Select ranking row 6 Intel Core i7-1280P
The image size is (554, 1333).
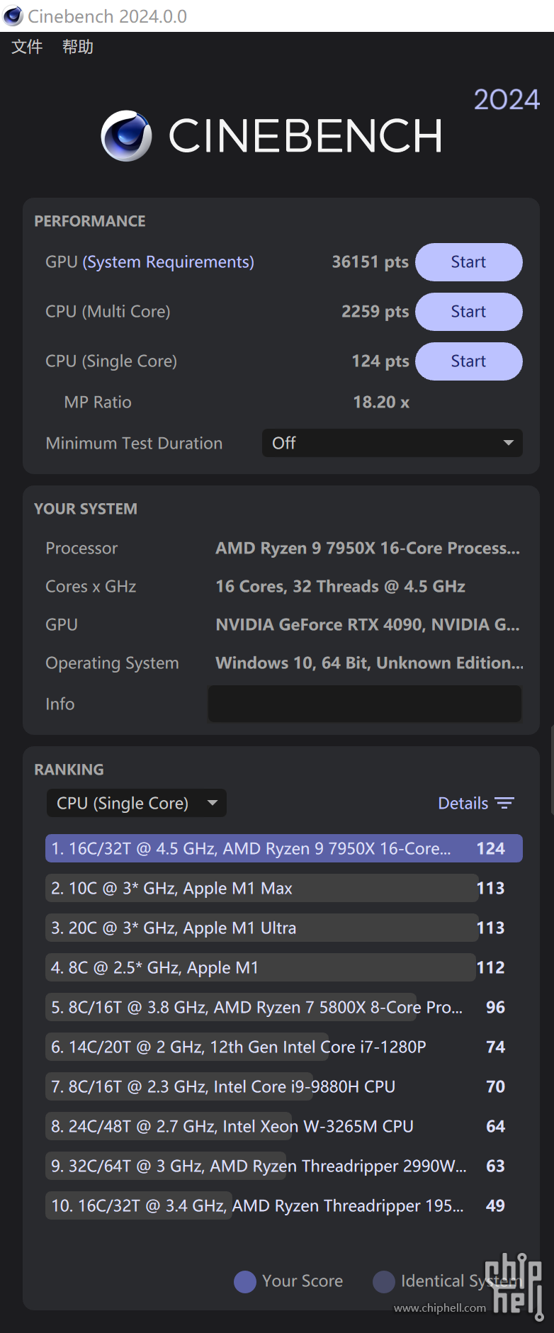284,1047
